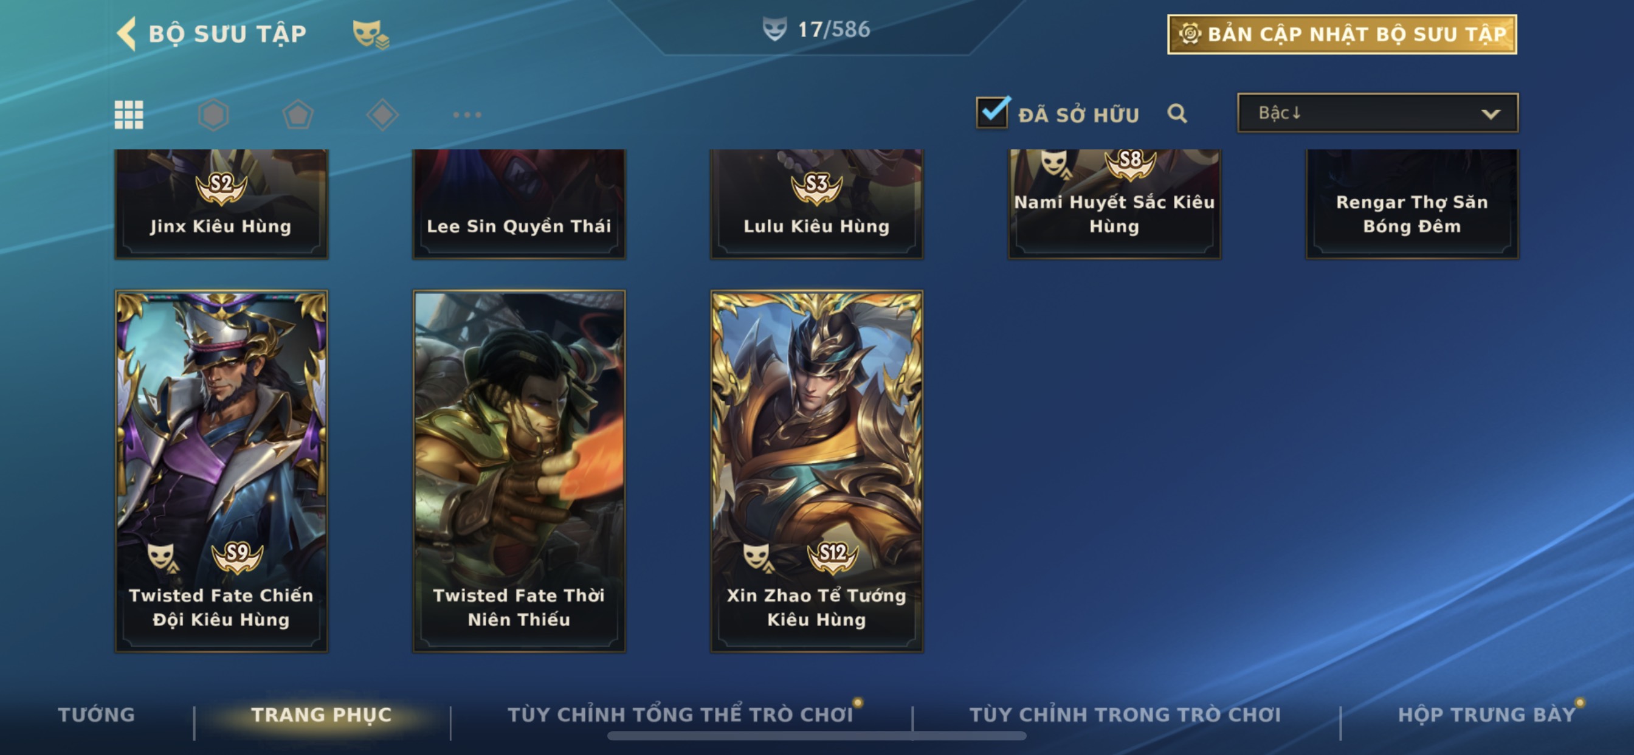
Task: Select Twisted Fate Thời Niên Thiếu skin card
Action: 519,471
